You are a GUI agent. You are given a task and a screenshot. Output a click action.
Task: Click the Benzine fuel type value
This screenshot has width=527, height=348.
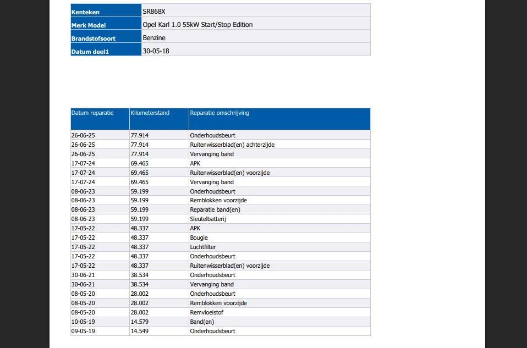point(154,38)
